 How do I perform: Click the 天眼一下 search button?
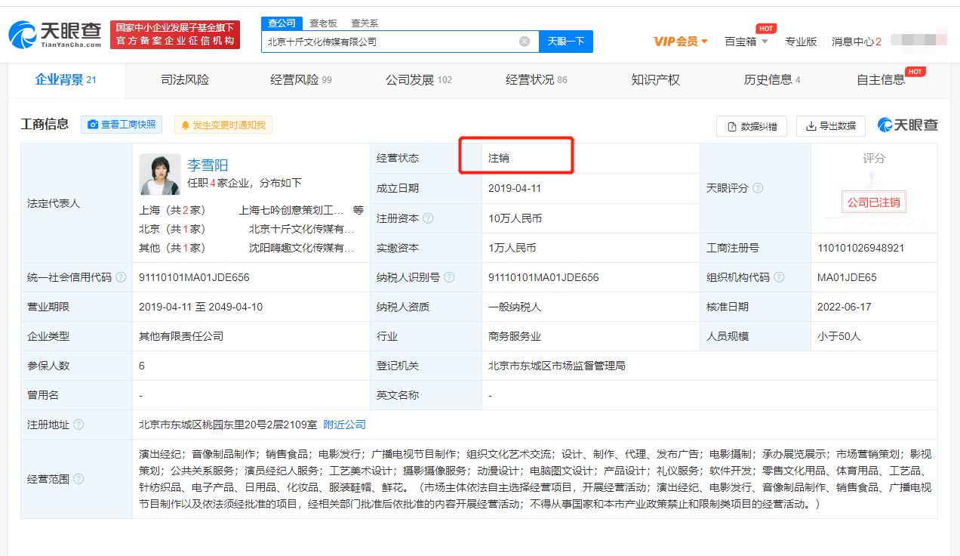pyautogui.click(x=566, y=42)
